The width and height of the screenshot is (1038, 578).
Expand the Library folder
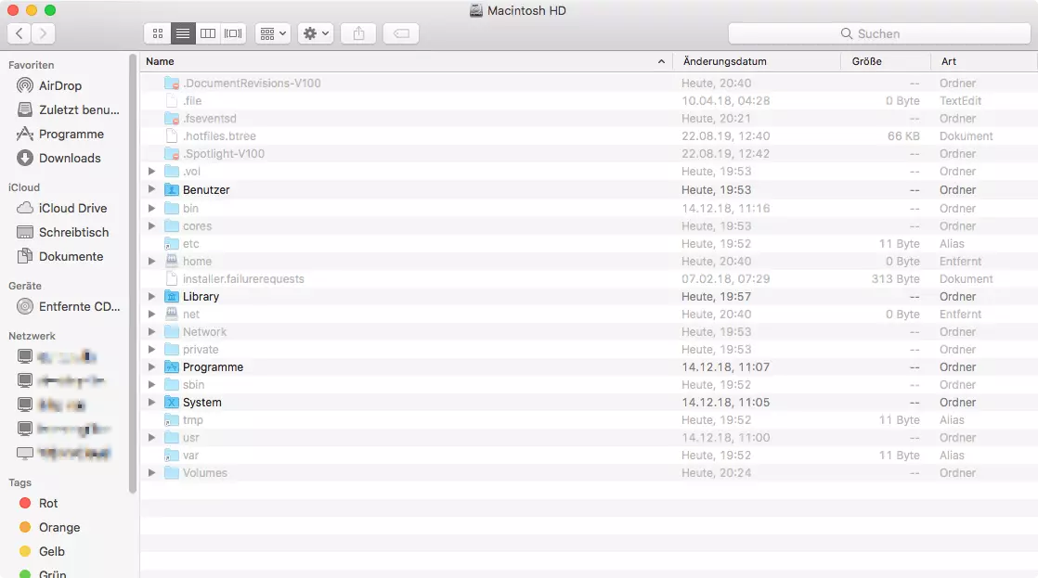[x=151, y=296]
